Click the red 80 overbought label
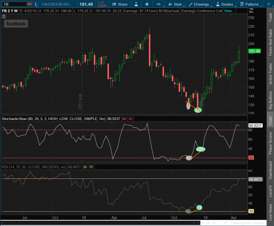The image size is (274, 226). point(124,119)
